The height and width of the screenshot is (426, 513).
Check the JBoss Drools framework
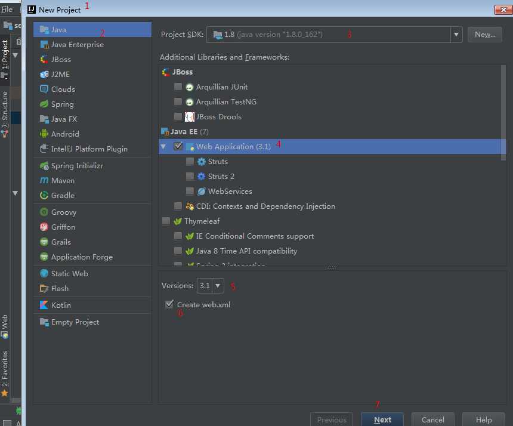178,116
